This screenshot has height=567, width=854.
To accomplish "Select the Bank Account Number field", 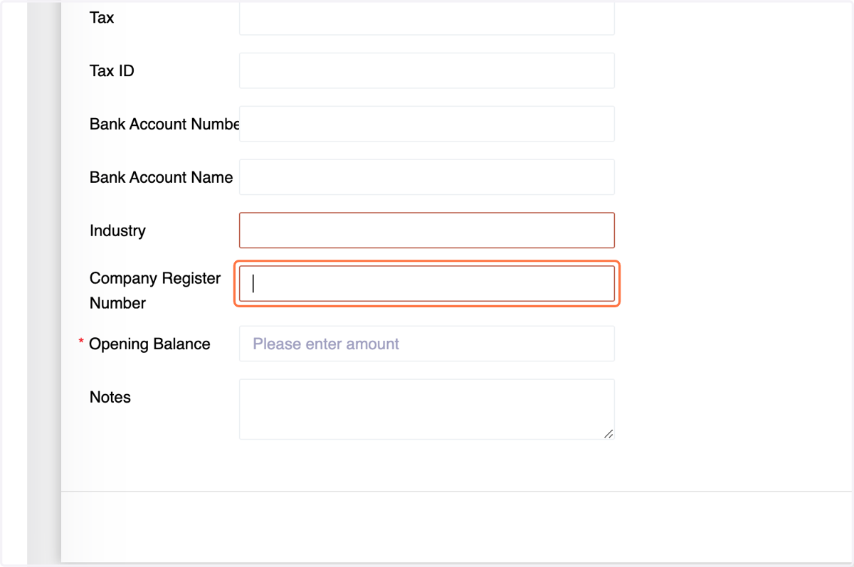I will (427, 124).
